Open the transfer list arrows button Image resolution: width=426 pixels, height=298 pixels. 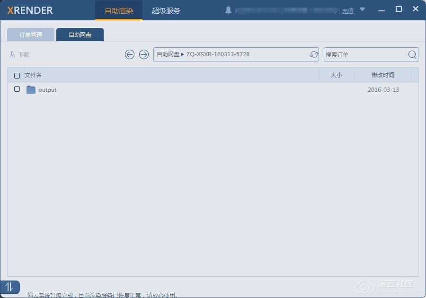click(9, 287)
